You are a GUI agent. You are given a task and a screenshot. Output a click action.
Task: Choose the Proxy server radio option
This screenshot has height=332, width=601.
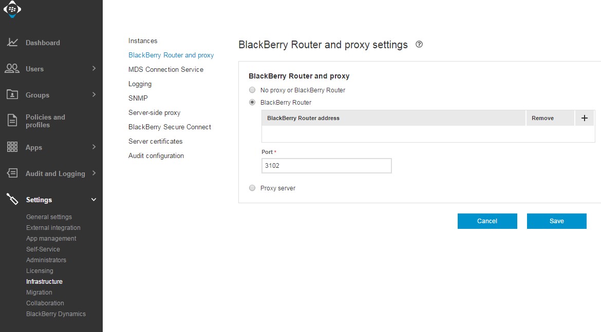tap(252, 188)
